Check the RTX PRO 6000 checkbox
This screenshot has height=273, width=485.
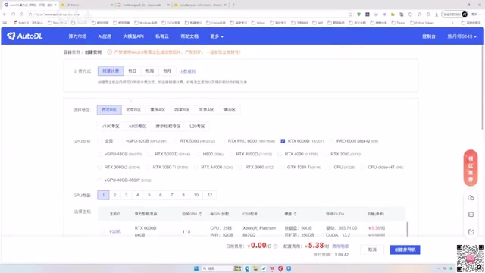(x=223, y=141)
